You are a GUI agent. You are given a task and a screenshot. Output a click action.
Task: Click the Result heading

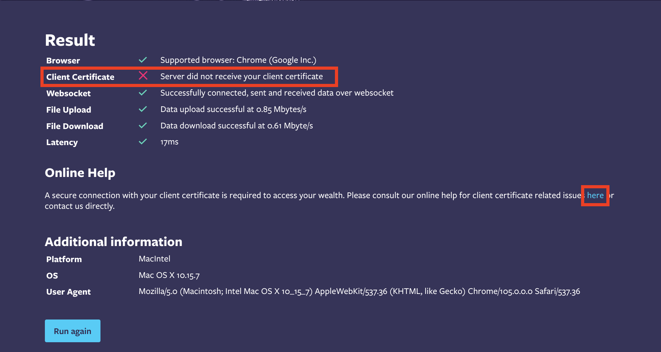(x=70, y=40)
